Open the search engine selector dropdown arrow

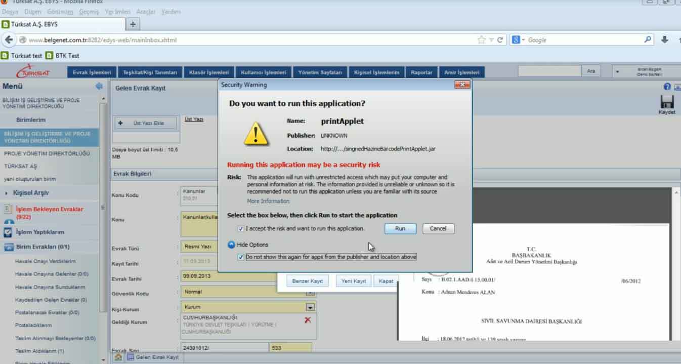point(524,40)
